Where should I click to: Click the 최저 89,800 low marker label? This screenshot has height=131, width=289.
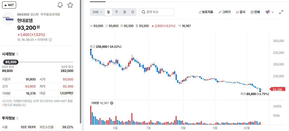(255, 94)
